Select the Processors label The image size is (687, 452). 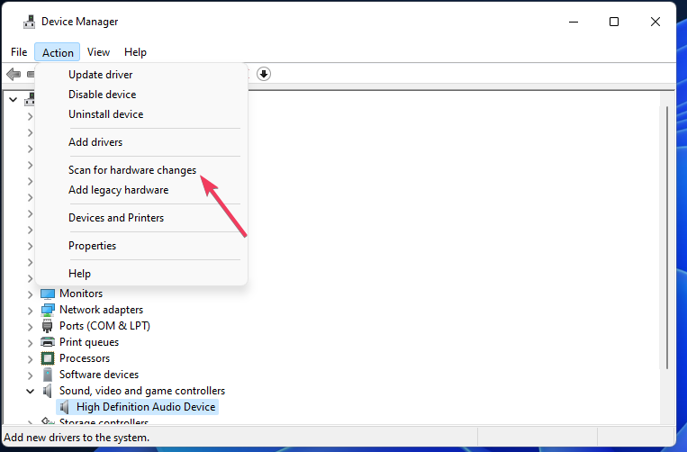(x=85, y=358)
